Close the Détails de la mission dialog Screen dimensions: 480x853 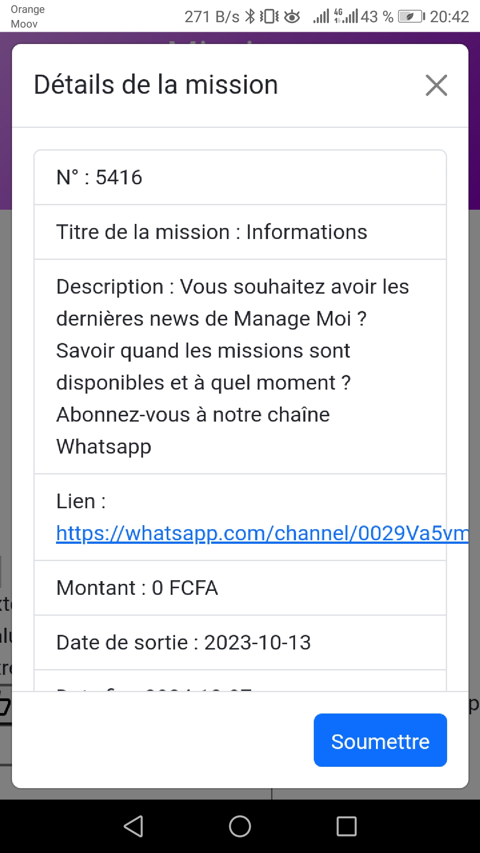(436, 85)
